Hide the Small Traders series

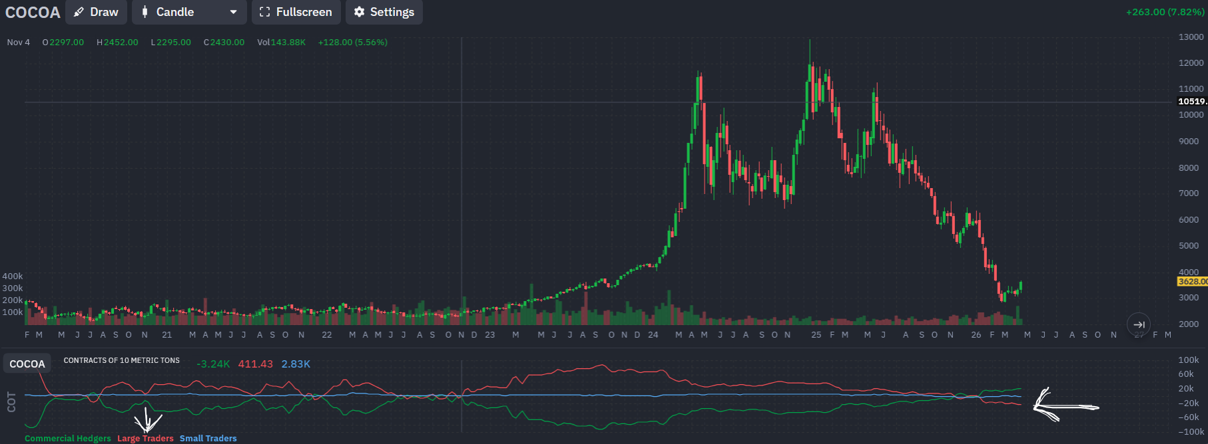[208, 439]
